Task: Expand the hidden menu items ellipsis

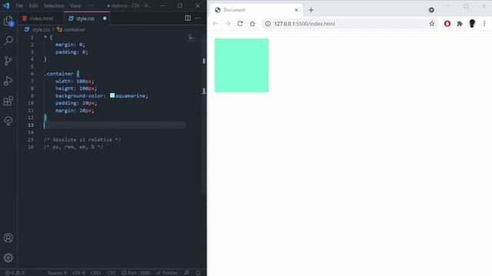Action: pyautogui.click(x=91, y=5)
